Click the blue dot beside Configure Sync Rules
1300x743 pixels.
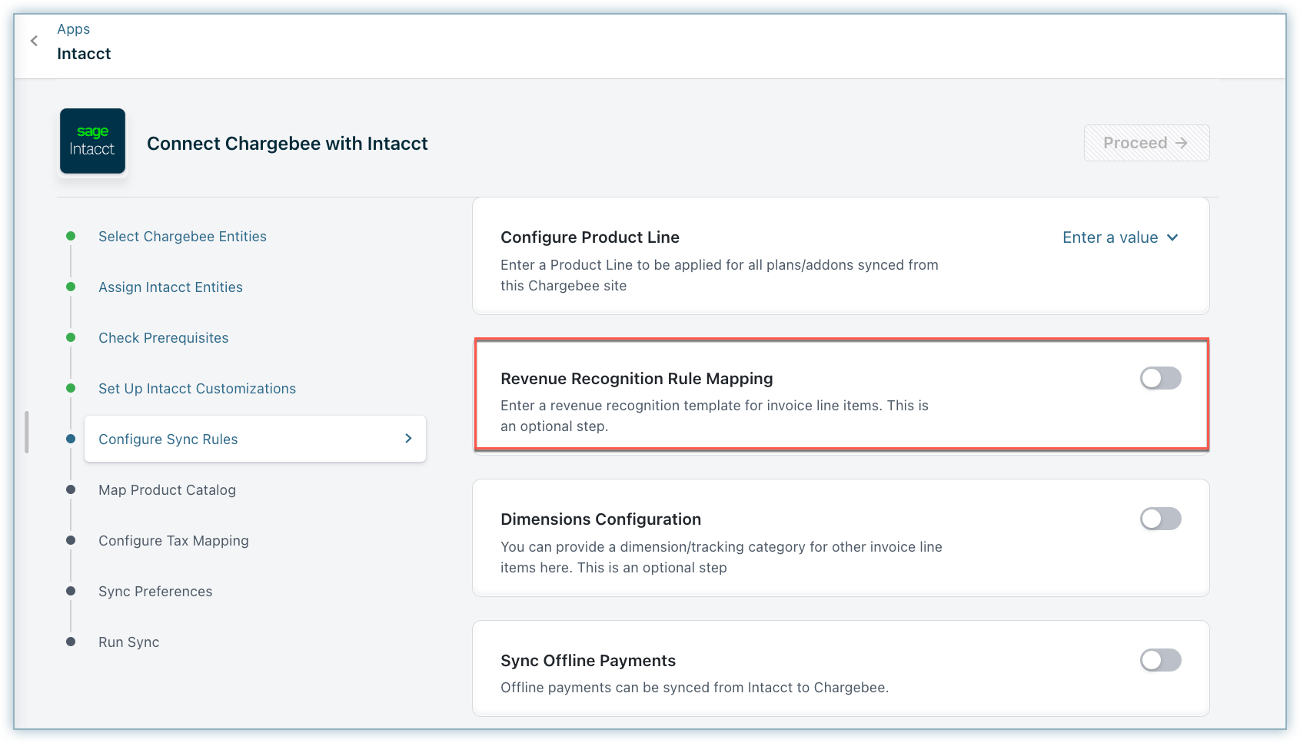(x=71, y=439)
